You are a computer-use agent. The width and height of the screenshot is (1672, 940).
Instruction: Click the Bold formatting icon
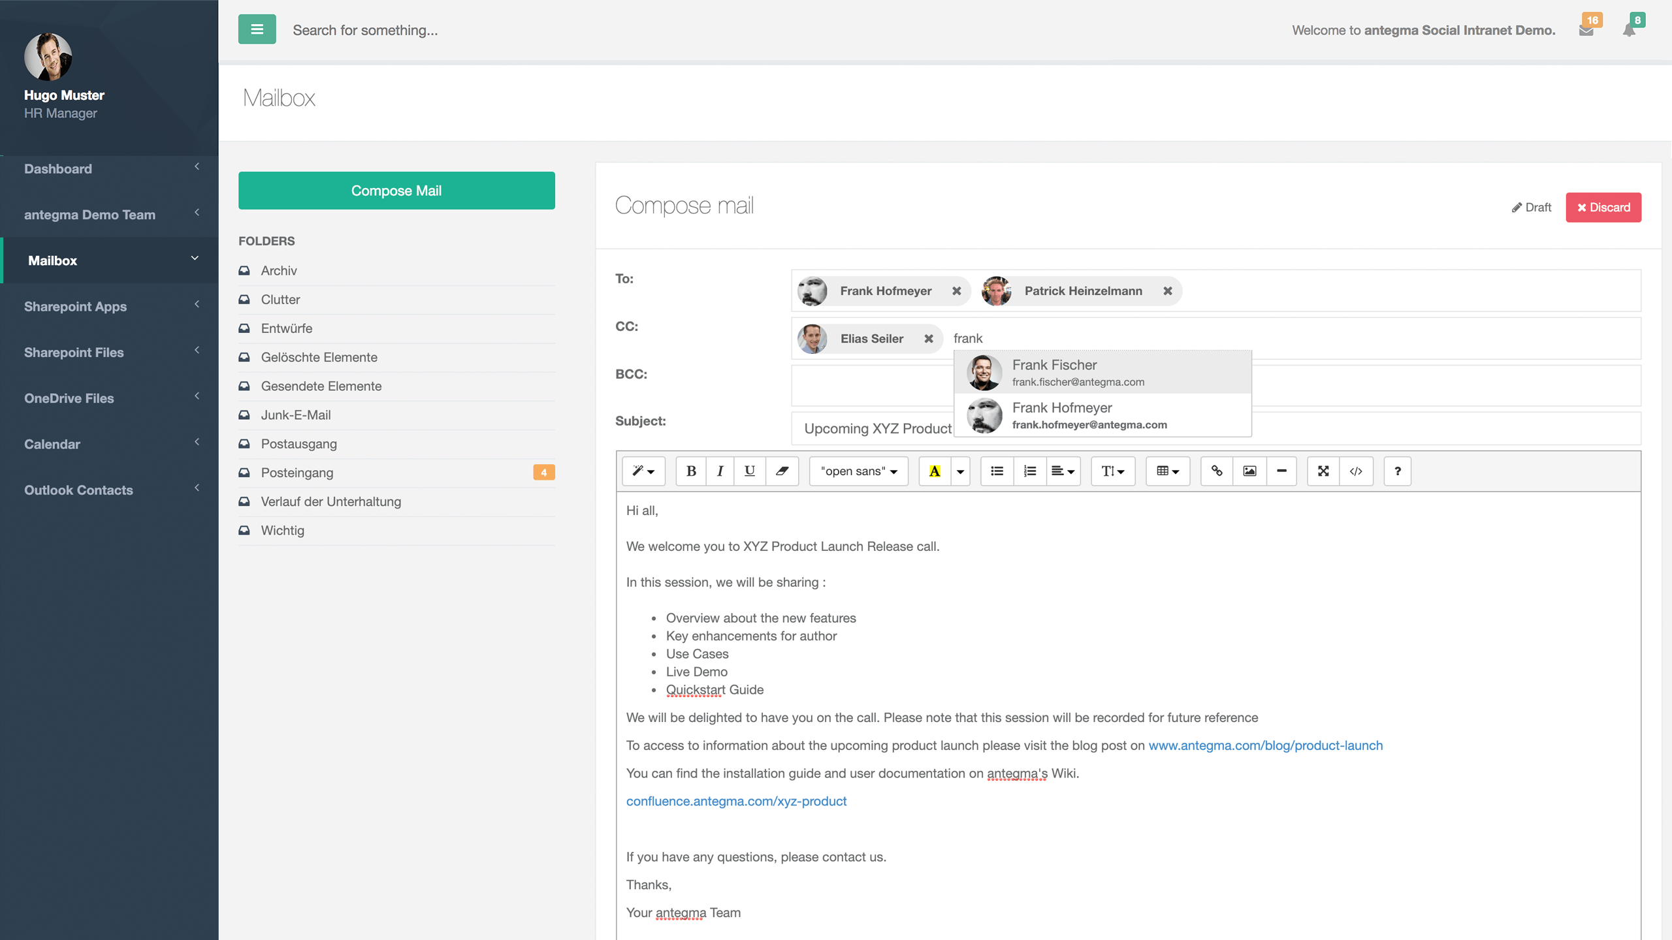tap(690, 471)
